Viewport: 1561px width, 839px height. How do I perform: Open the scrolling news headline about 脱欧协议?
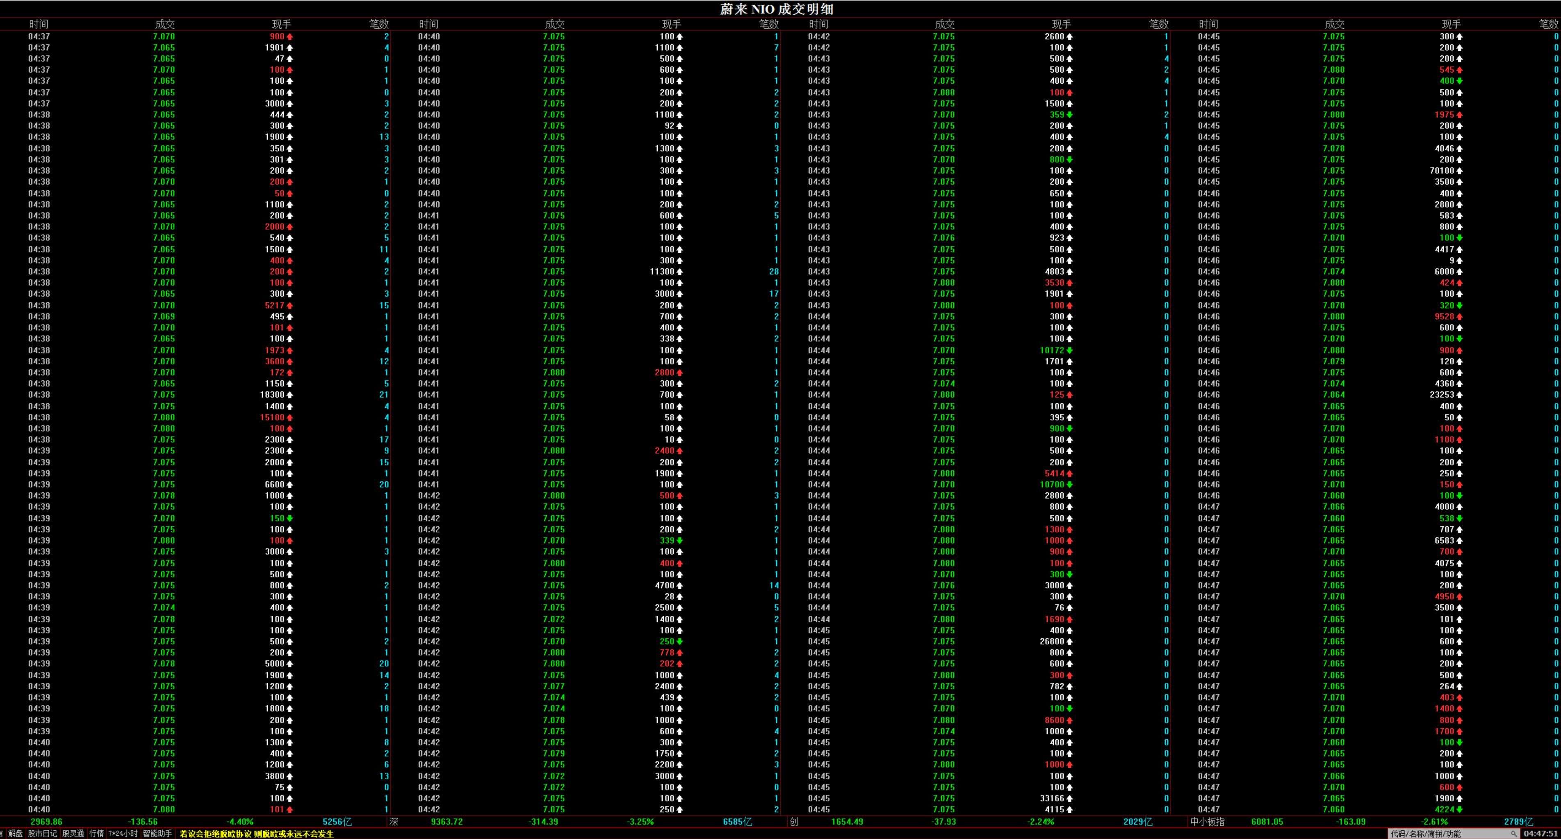tap(257, 834)
